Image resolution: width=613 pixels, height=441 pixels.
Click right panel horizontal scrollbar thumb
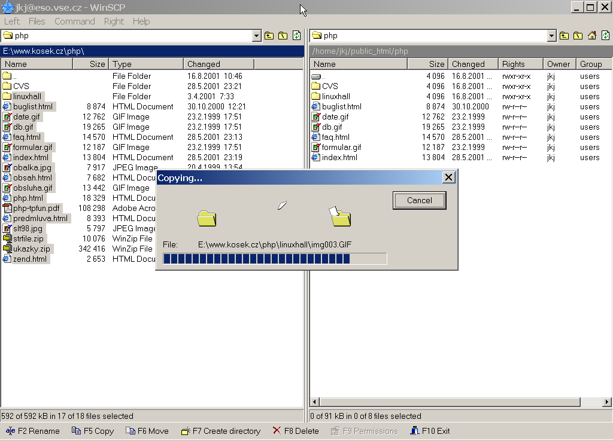tap(450, 402)
